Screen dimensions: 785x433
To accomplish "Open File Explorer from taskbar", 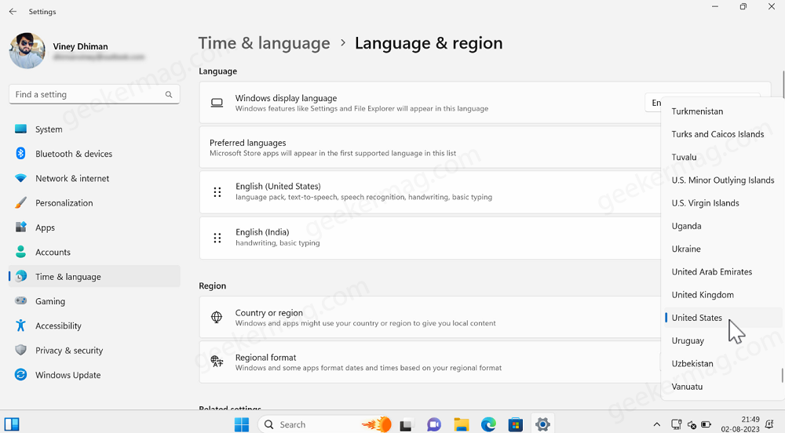I will [461, 424].
